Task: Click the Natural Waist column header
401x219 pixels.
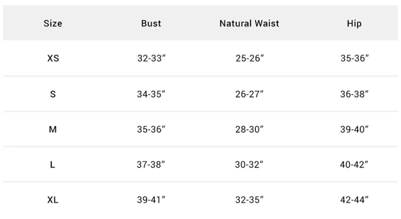Action: click(249, 24)
